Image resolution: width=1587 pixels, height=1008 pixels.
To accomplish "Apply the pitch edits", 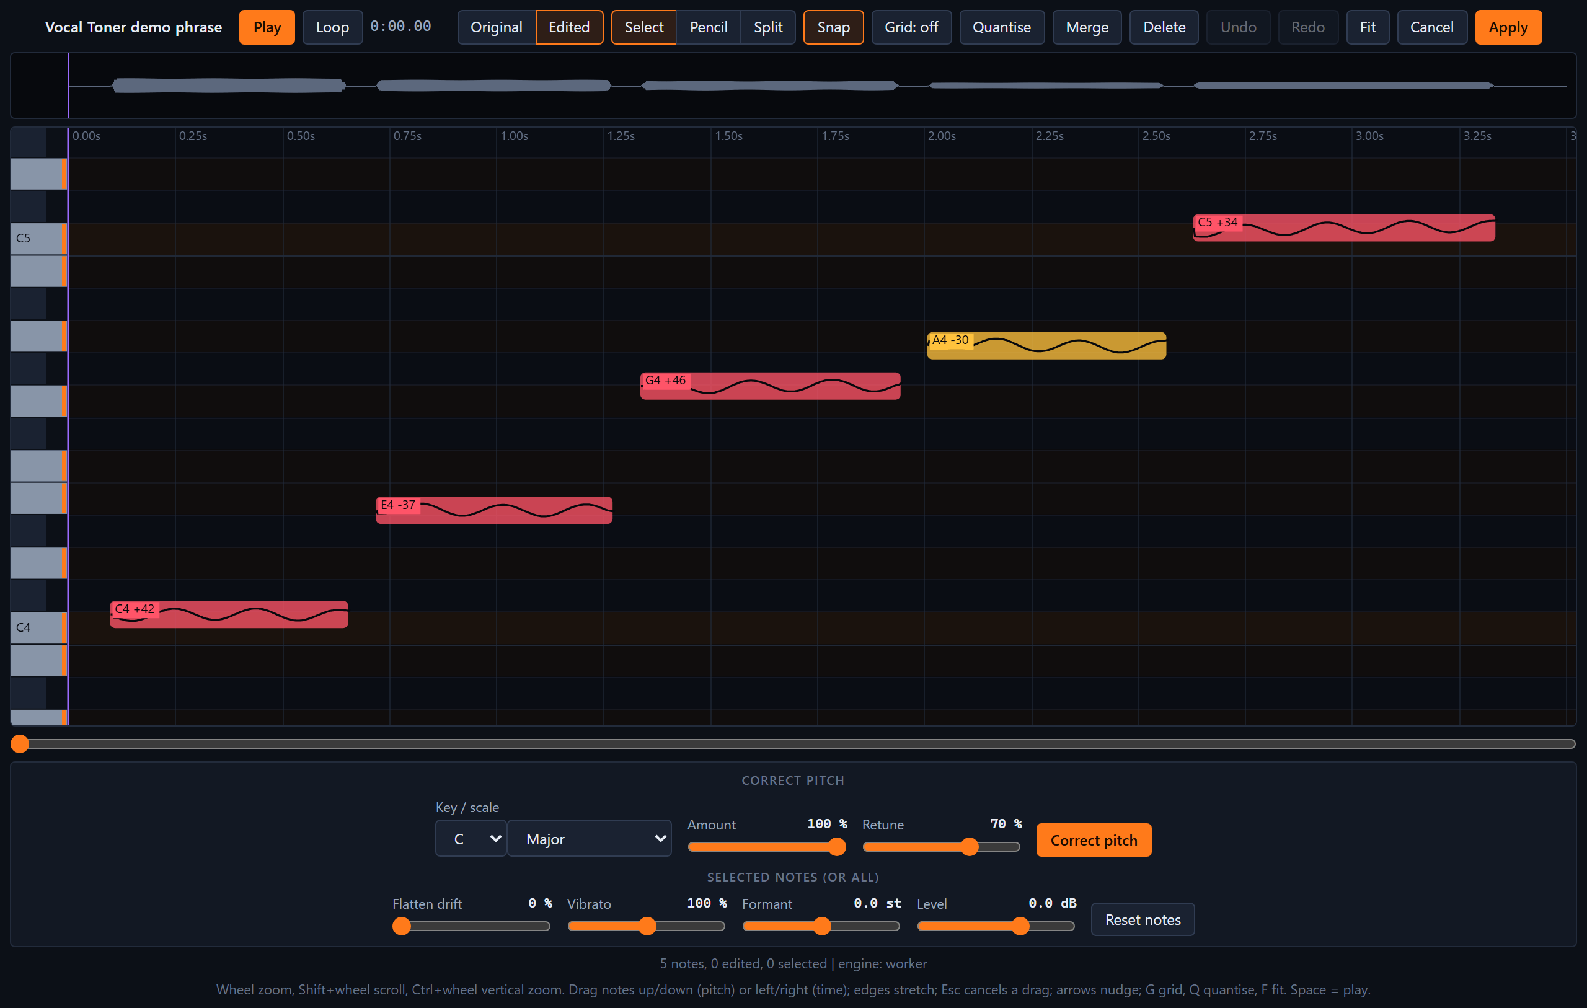I will 1508,27.
